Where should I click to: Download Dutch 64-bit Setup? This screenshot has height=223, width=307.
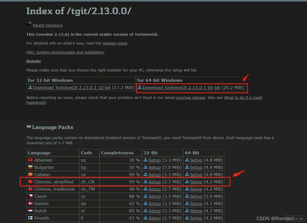pos(196,211)
